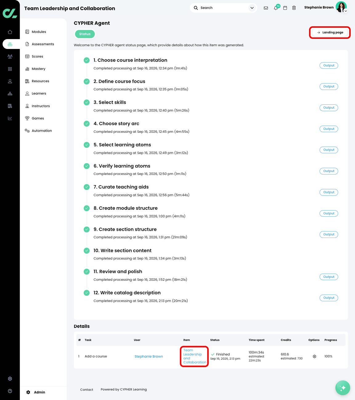Go to the Landing page button
This screenshot has width=355, height=400.
click(330, 32)
